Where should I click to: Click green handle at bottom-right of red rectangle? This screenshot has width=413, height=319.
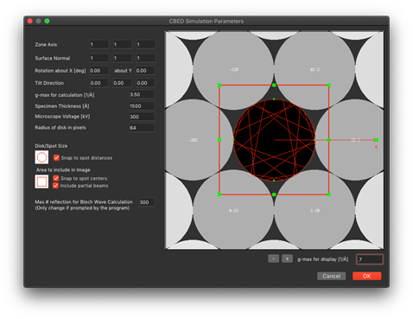click(328, 195)
